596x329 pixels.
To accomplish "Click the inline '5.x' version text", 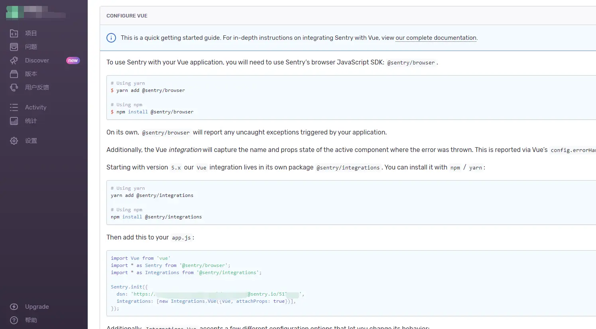I will coord(176,168).
